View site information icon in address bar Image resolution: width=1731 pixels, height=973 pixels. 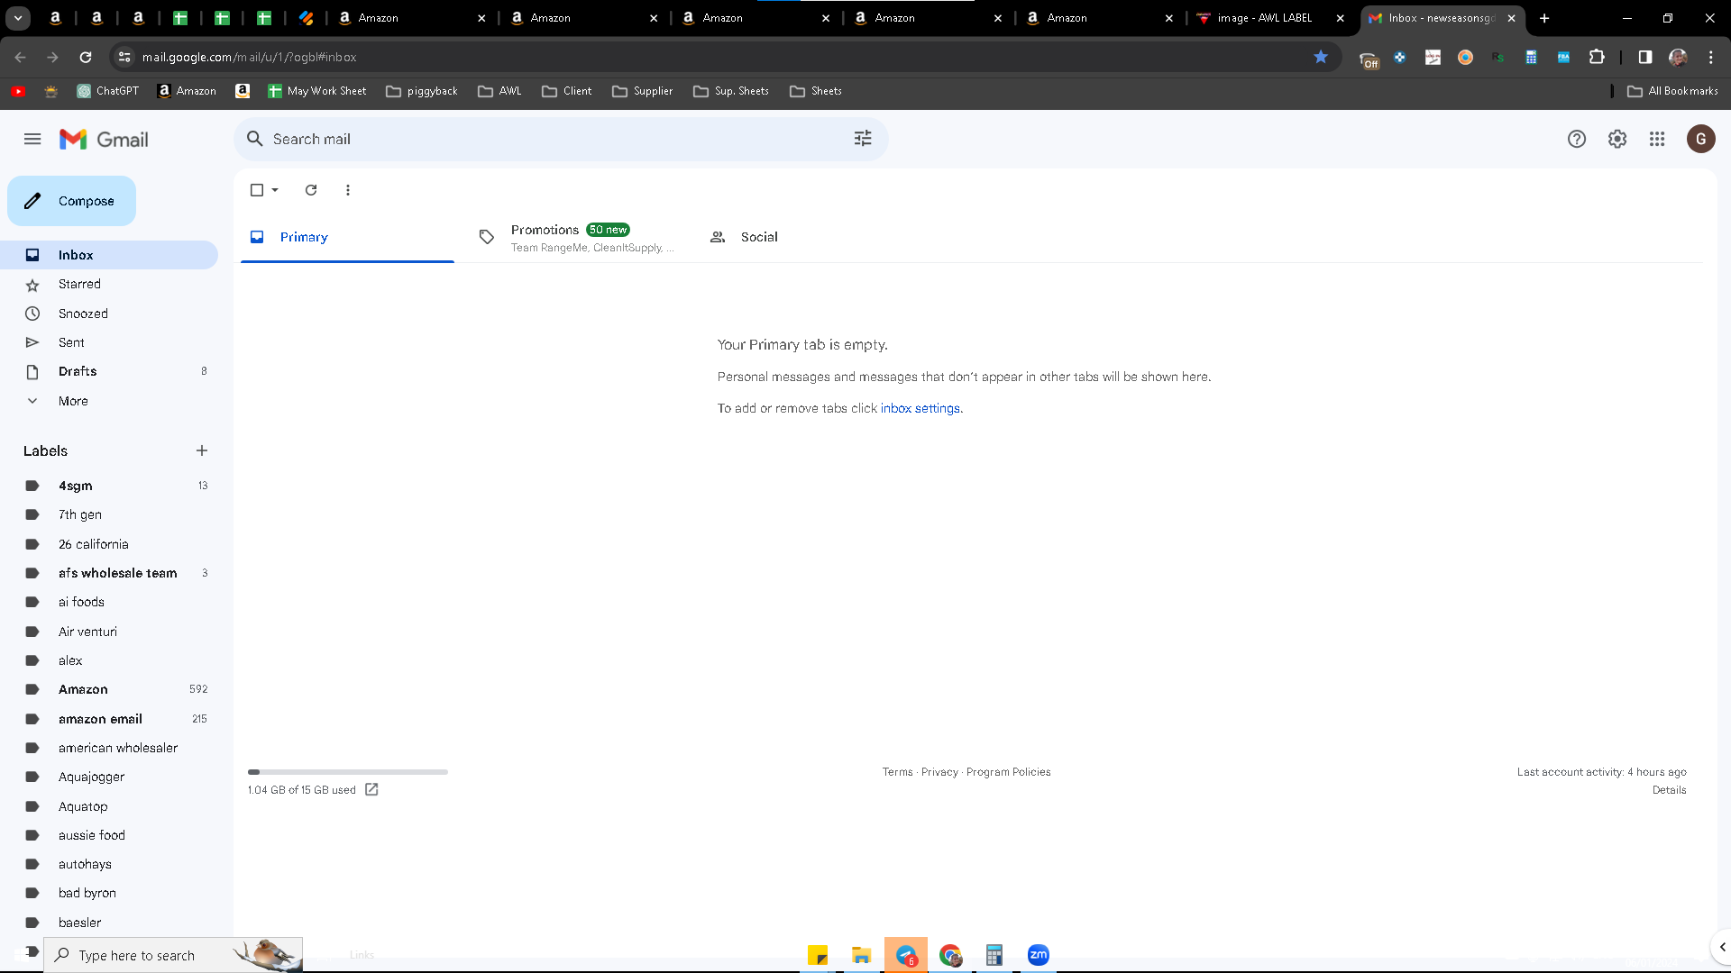pos(124,57)
